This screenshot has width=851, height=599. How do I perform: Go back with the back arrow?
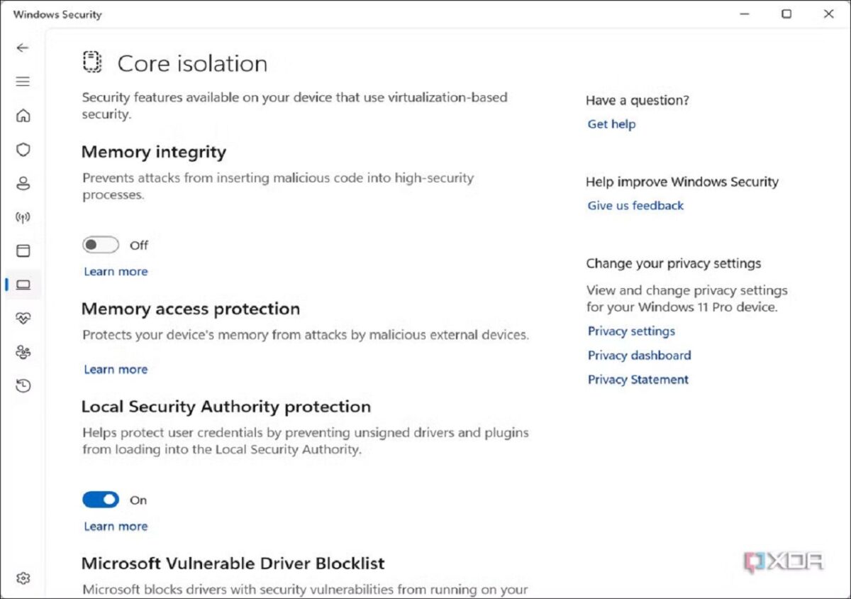click(x=23, y=48)
